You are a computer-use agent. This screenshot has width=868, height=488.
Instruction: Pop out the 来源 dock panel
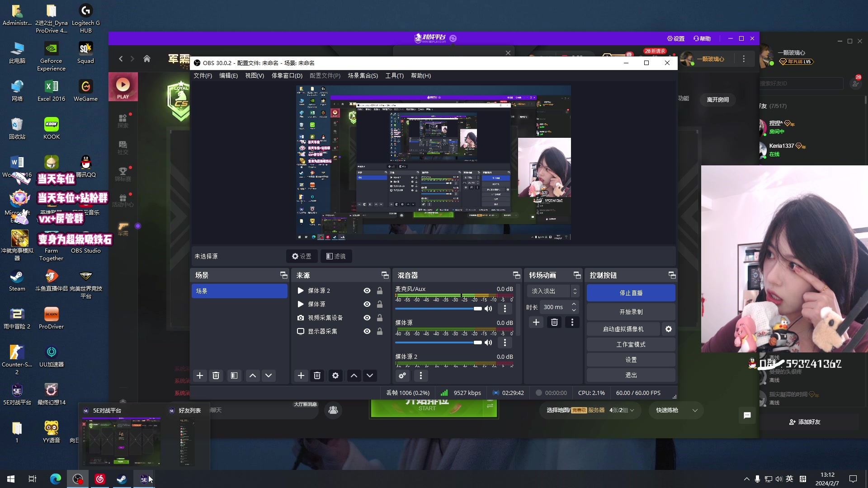click(385, 275)
